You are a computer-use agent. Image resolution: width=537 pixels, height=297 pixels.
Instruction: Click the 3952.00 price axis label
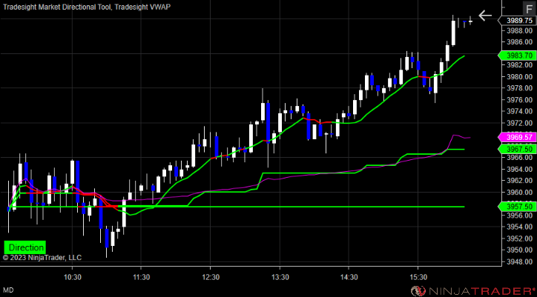[x=519, y=238]
